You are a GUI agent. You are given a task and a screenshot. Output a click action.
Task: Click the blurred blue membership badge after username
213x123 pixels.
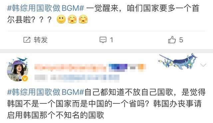(118, 68)
